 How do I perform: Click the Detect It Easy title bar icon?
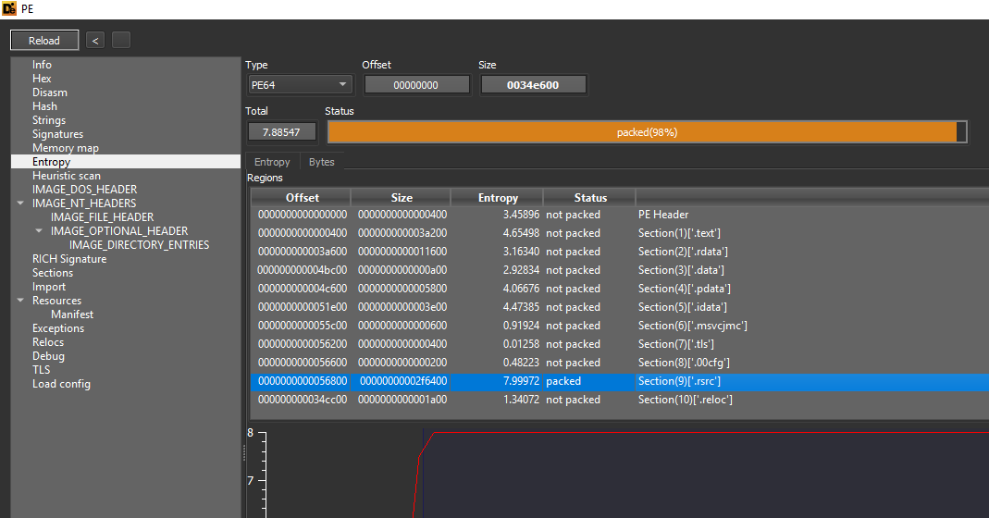coord(9,9)
